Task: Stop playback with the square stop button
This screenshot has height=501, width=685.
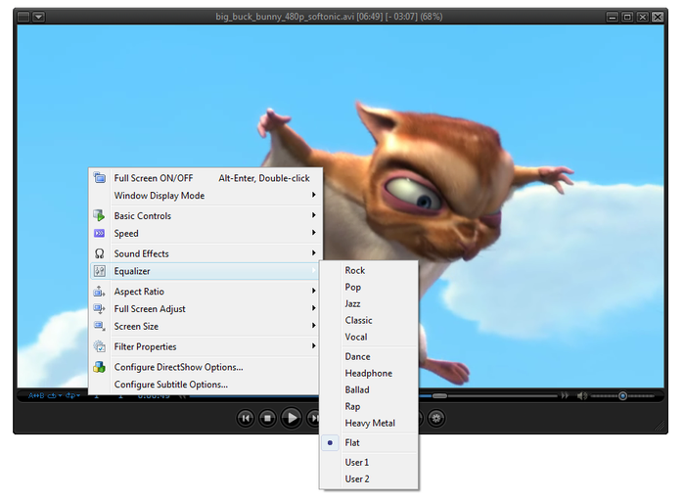Action: click(267, 418)
